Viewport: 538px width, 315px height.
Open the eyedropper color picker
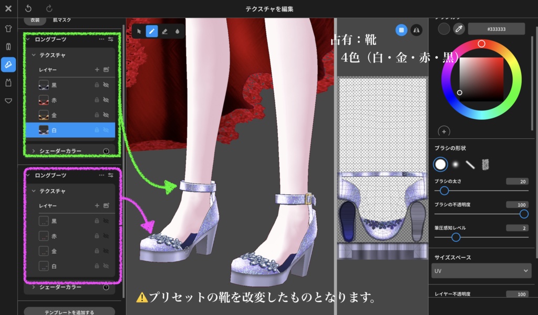(x=459, y=29)
